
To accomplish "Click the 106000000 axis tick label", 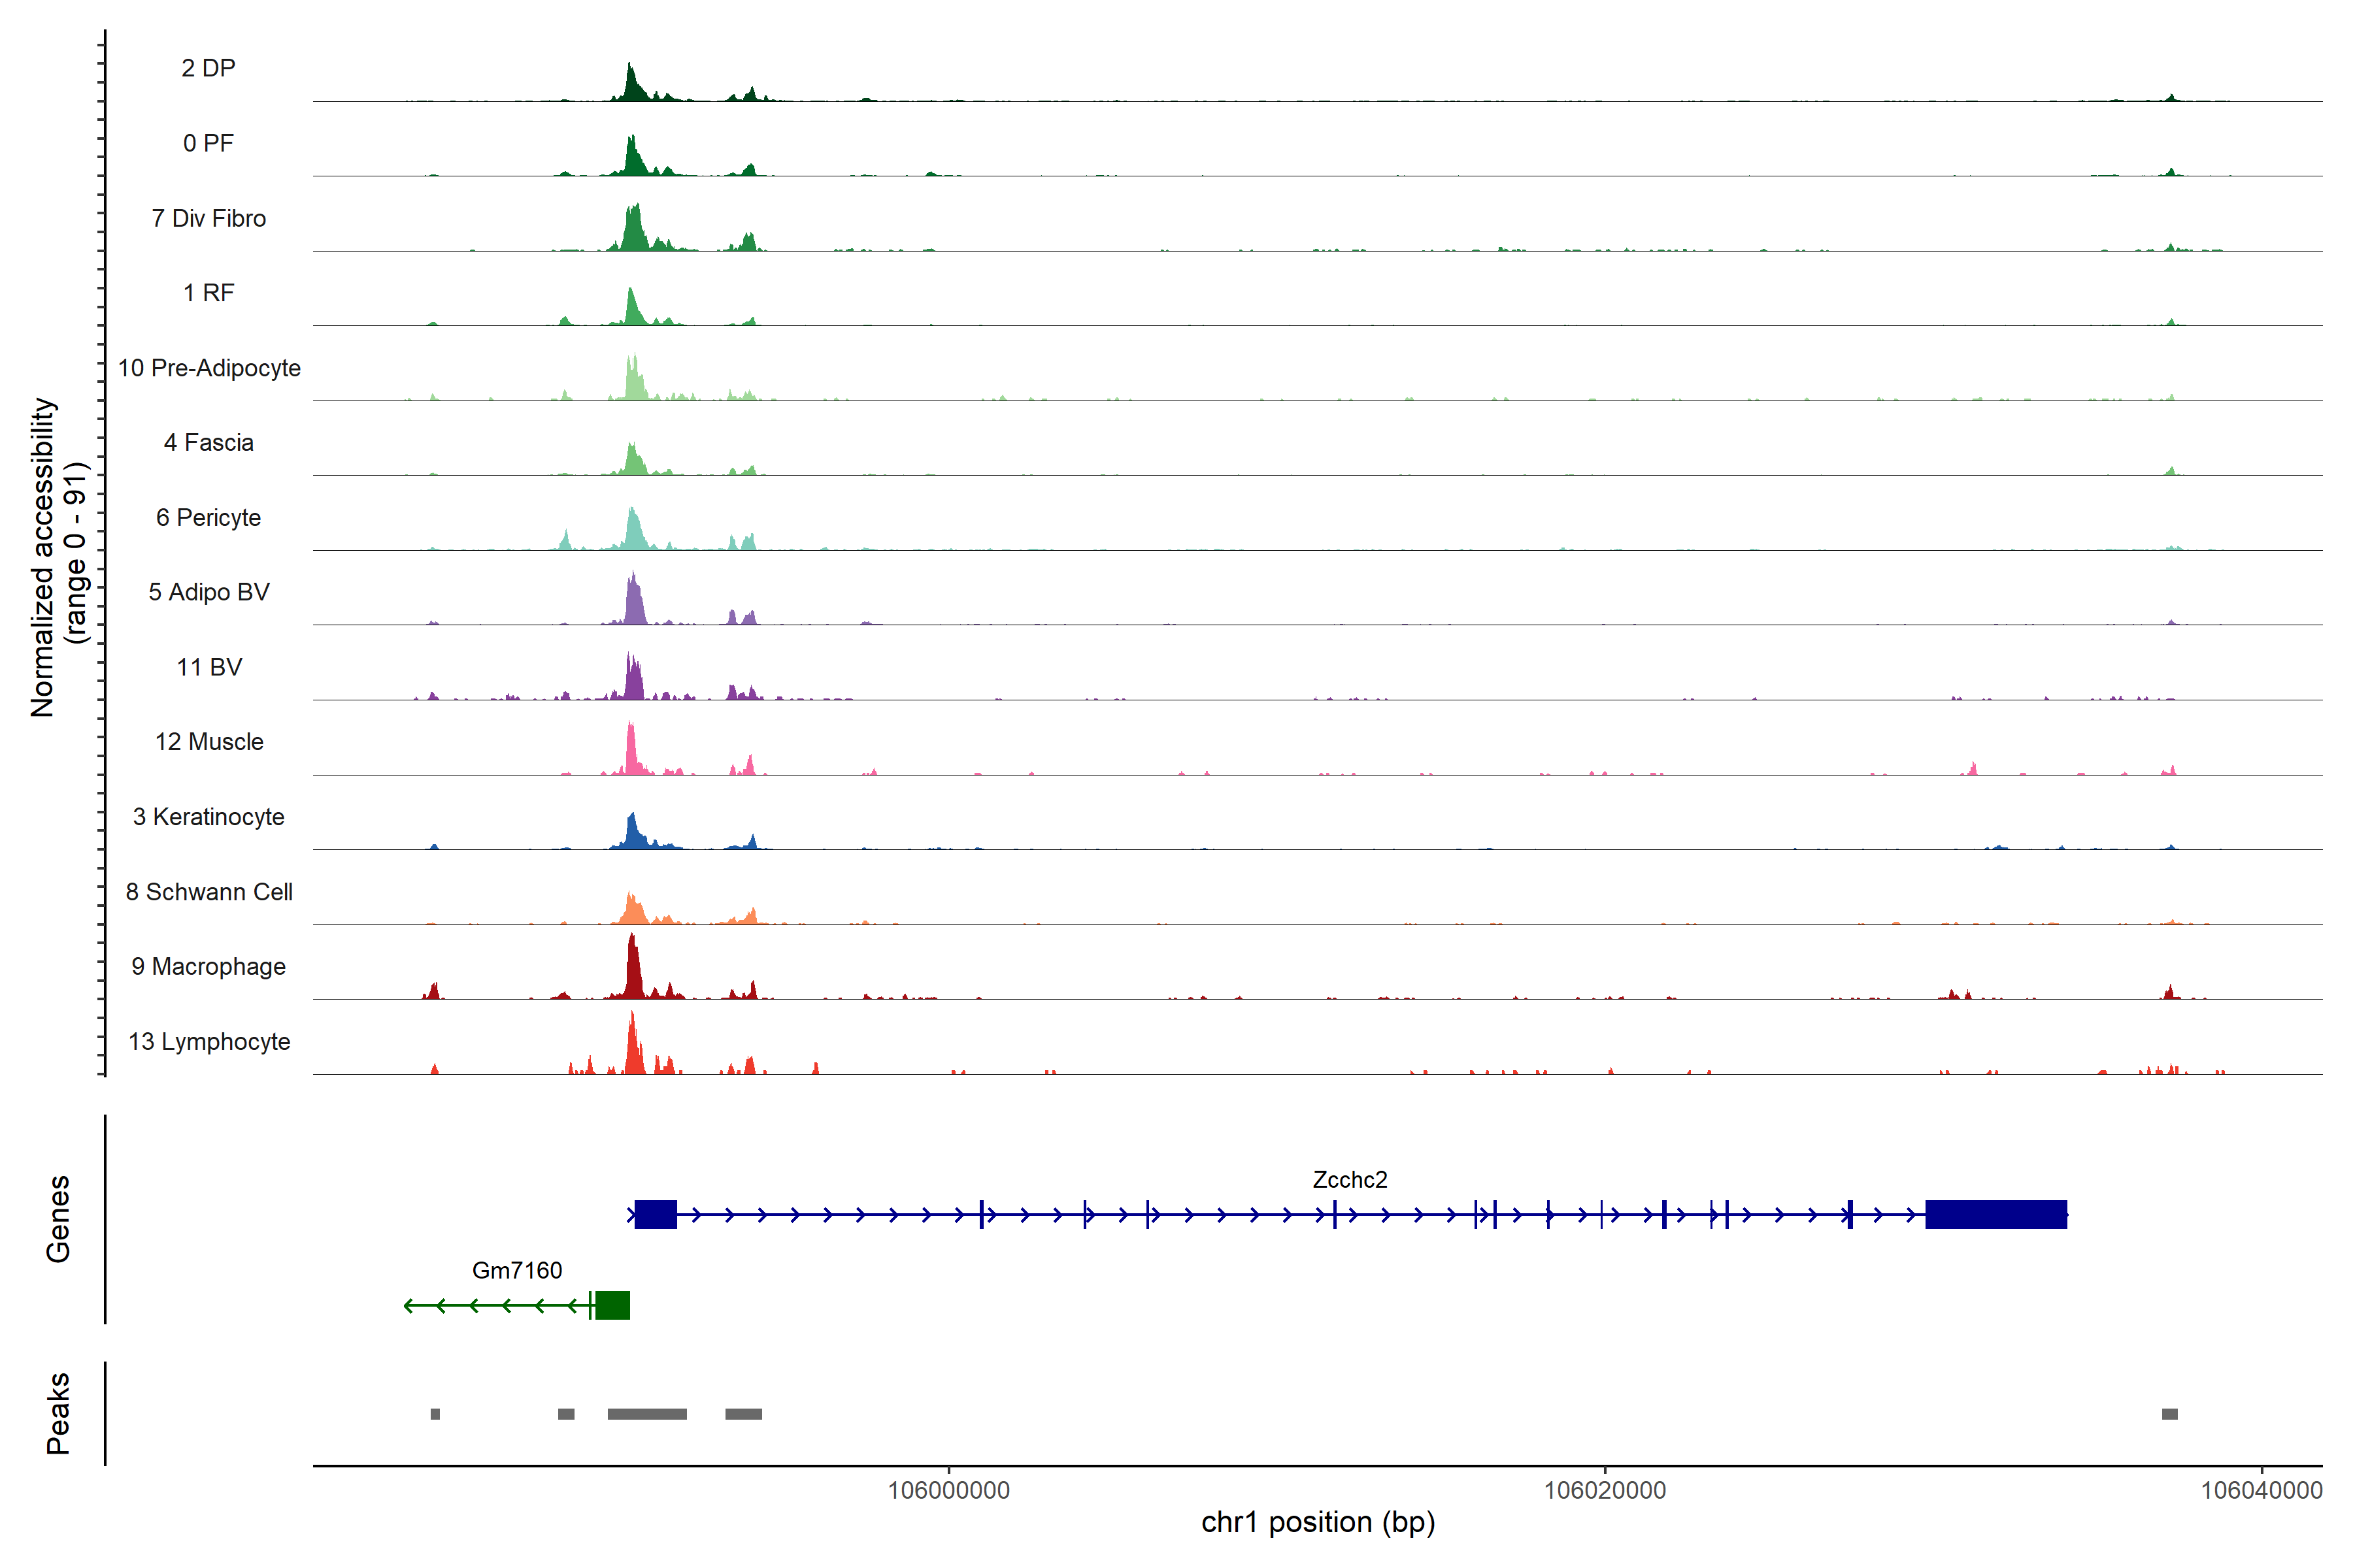I will pos(948,1490).
